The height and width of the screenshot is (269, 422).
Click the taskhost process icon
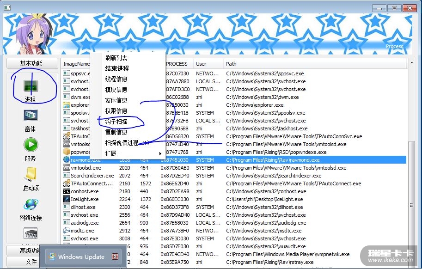click(66, 128)
